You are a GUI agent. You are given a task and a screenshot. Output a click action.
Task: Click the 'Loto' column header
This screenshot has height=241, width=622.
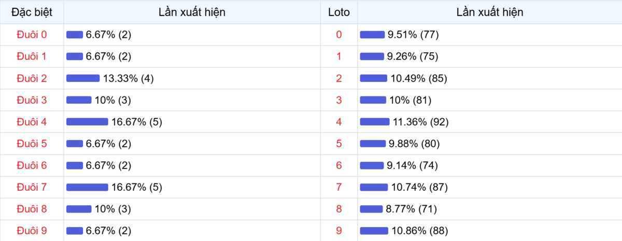tap(339, 12)
